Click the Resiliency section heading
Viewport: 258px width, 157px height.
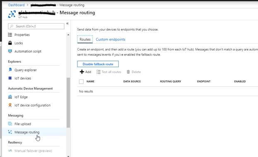(15, 143)
